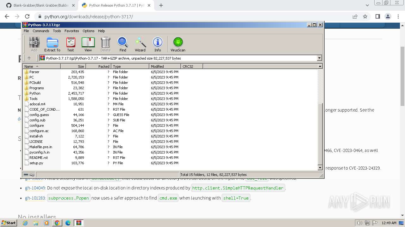This screenshot has width=405, height=227.
Task: Select the pyconfig.h.in file
Action: [39, 152]
